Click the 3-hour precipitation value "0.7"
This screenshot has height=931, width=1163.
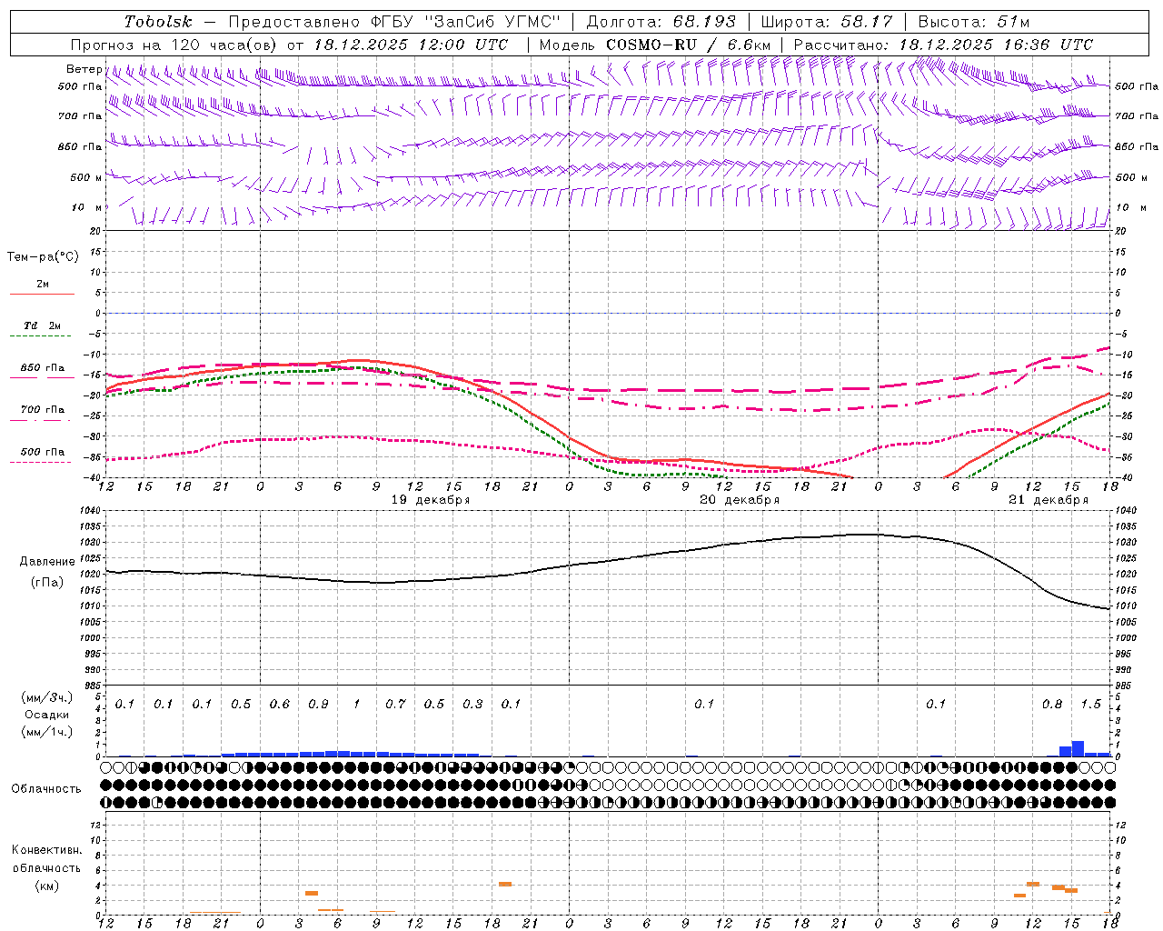pyautogui.click(x=395, y=705)
